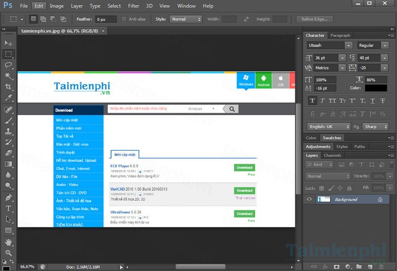
Task: Click the foreground color swatch
Action: tap(6, 269)
